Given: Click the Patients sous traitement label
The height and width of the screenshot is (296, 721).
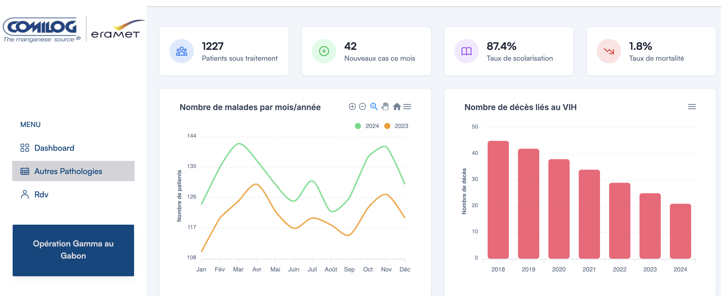Looking at the screenshot, I should point(240,58).
